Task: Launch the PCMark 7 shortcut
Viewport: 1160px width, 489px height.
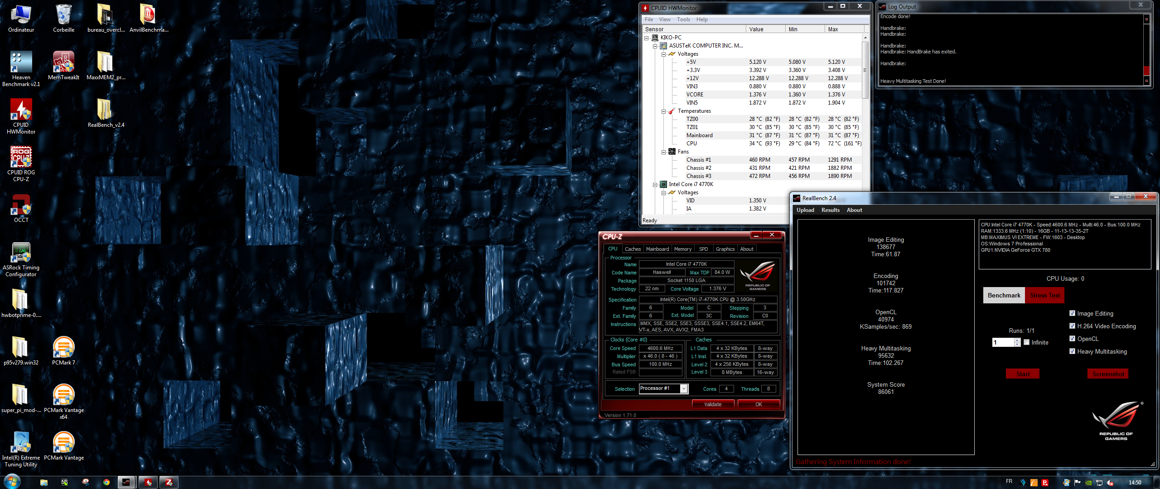Action: tap(63, 351)
